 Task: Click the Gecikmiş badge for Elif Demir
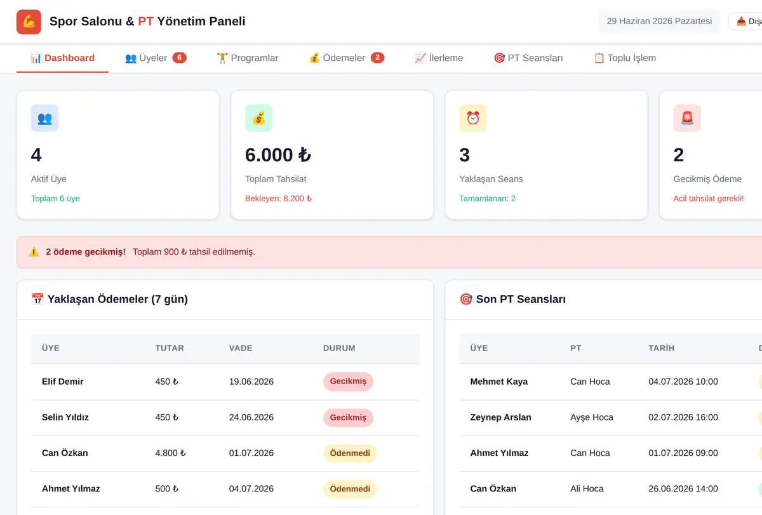click(x=348, y=382)
